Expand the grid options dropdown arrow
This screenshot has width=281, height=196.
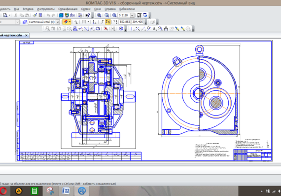pos(88,22)
